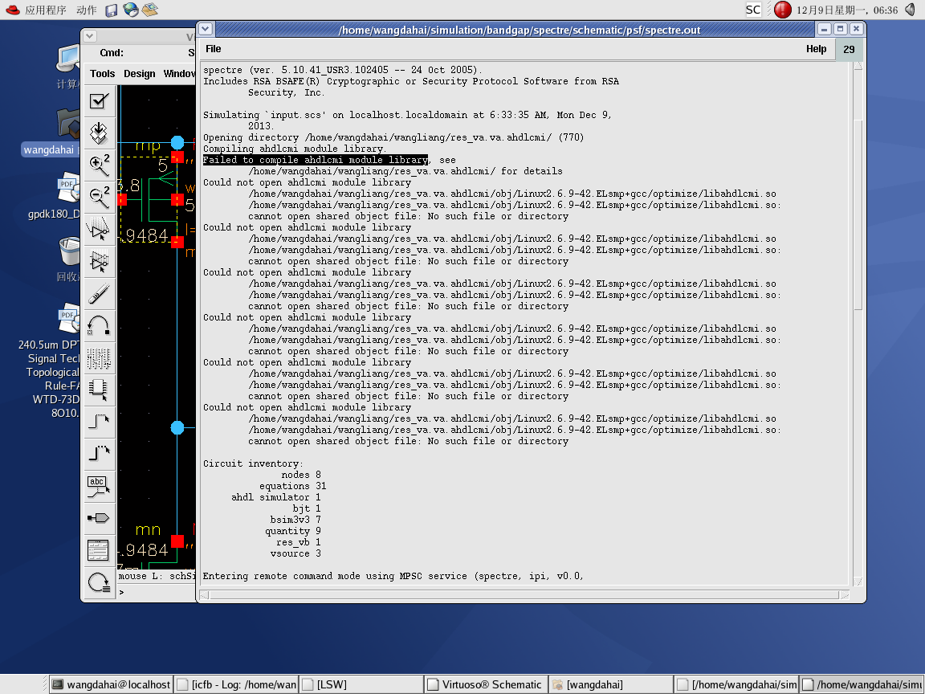The height and width of the screenshot is (694, 925).
Task: Click the spectre.out vertical scrollbar
Action: pyautogui.click(x=858, y=323)
